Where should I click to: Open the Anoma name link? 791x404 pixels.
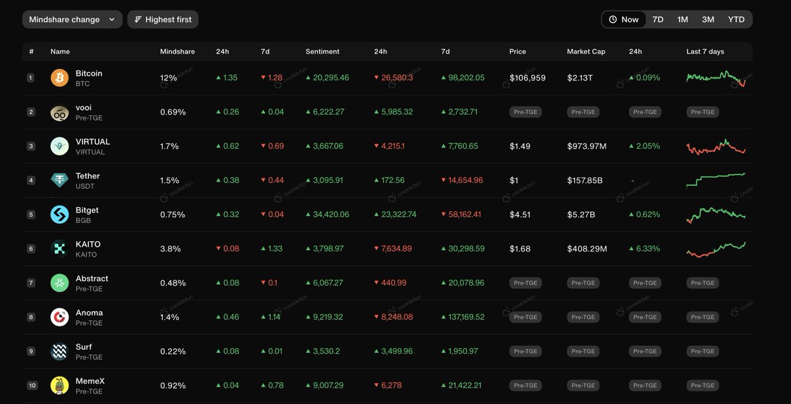pyautogui.click(x=89, y=313)
